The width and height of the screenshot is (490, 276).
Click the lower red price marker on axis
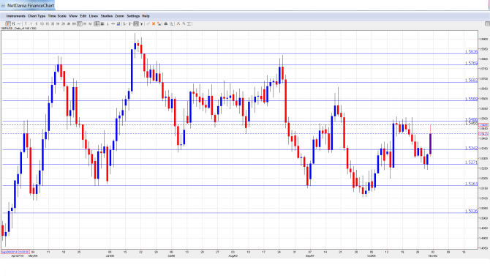[x=483, y=134]
